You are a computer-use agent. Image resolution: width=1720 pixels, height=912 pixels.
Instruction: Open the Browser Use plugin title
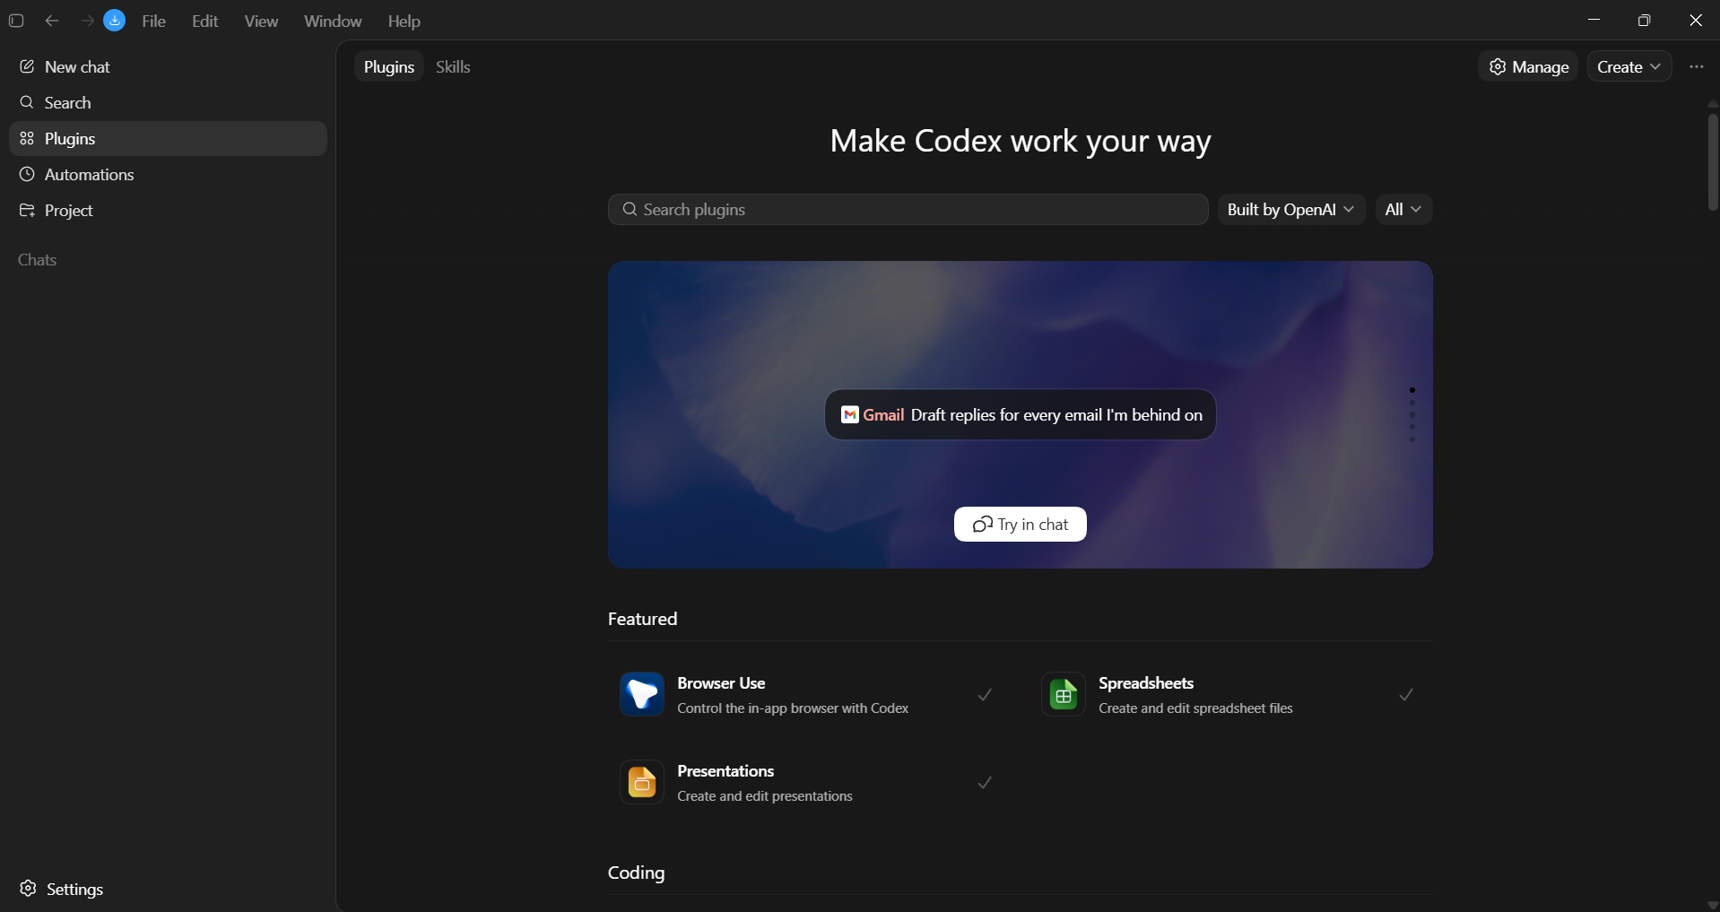coord(721,682)
